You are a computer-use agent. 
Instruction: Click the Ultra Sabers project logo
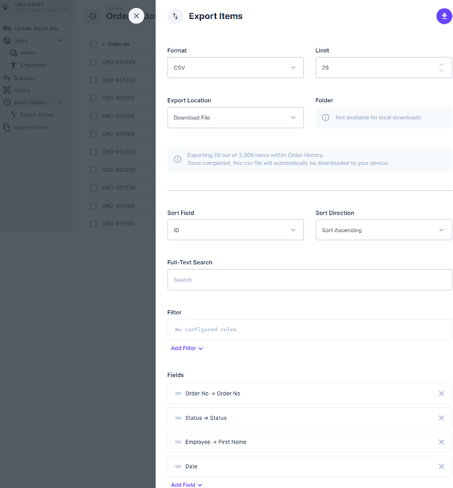[6, 7]
